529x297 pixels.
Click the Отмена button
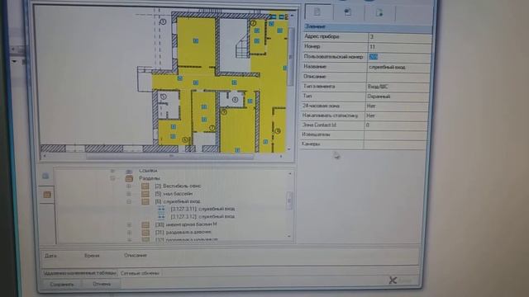tap(102, 284)
